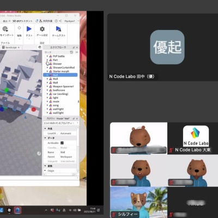The image size is (218, 218).
Task: Select the highlighted Wall model row
Action: pyautogui.click(x=60, y=75)
